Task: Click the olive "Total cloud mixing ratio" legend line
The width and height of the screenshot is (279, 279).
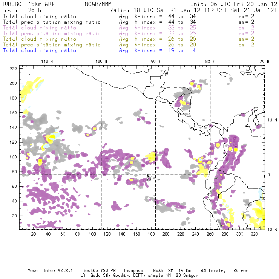Action: [x=40, y=39]
